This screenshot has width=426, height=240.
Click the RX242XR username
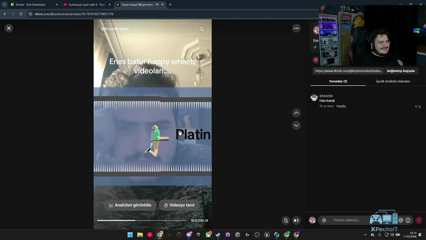pos(326,96)
